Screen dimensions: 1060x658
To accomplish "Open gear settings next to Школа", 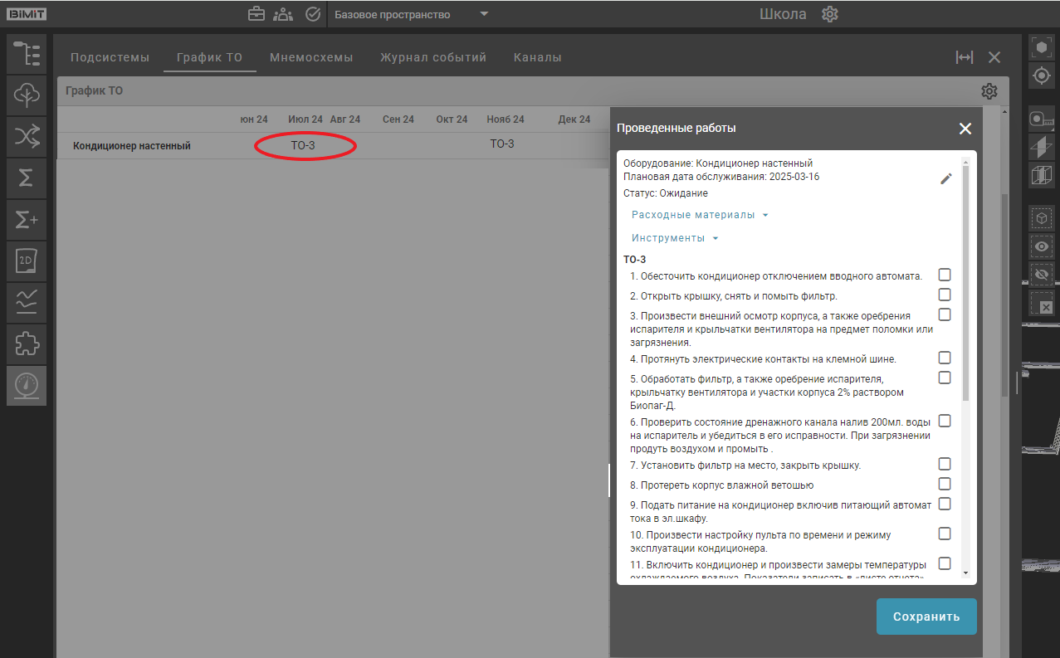I will (829, 14).
